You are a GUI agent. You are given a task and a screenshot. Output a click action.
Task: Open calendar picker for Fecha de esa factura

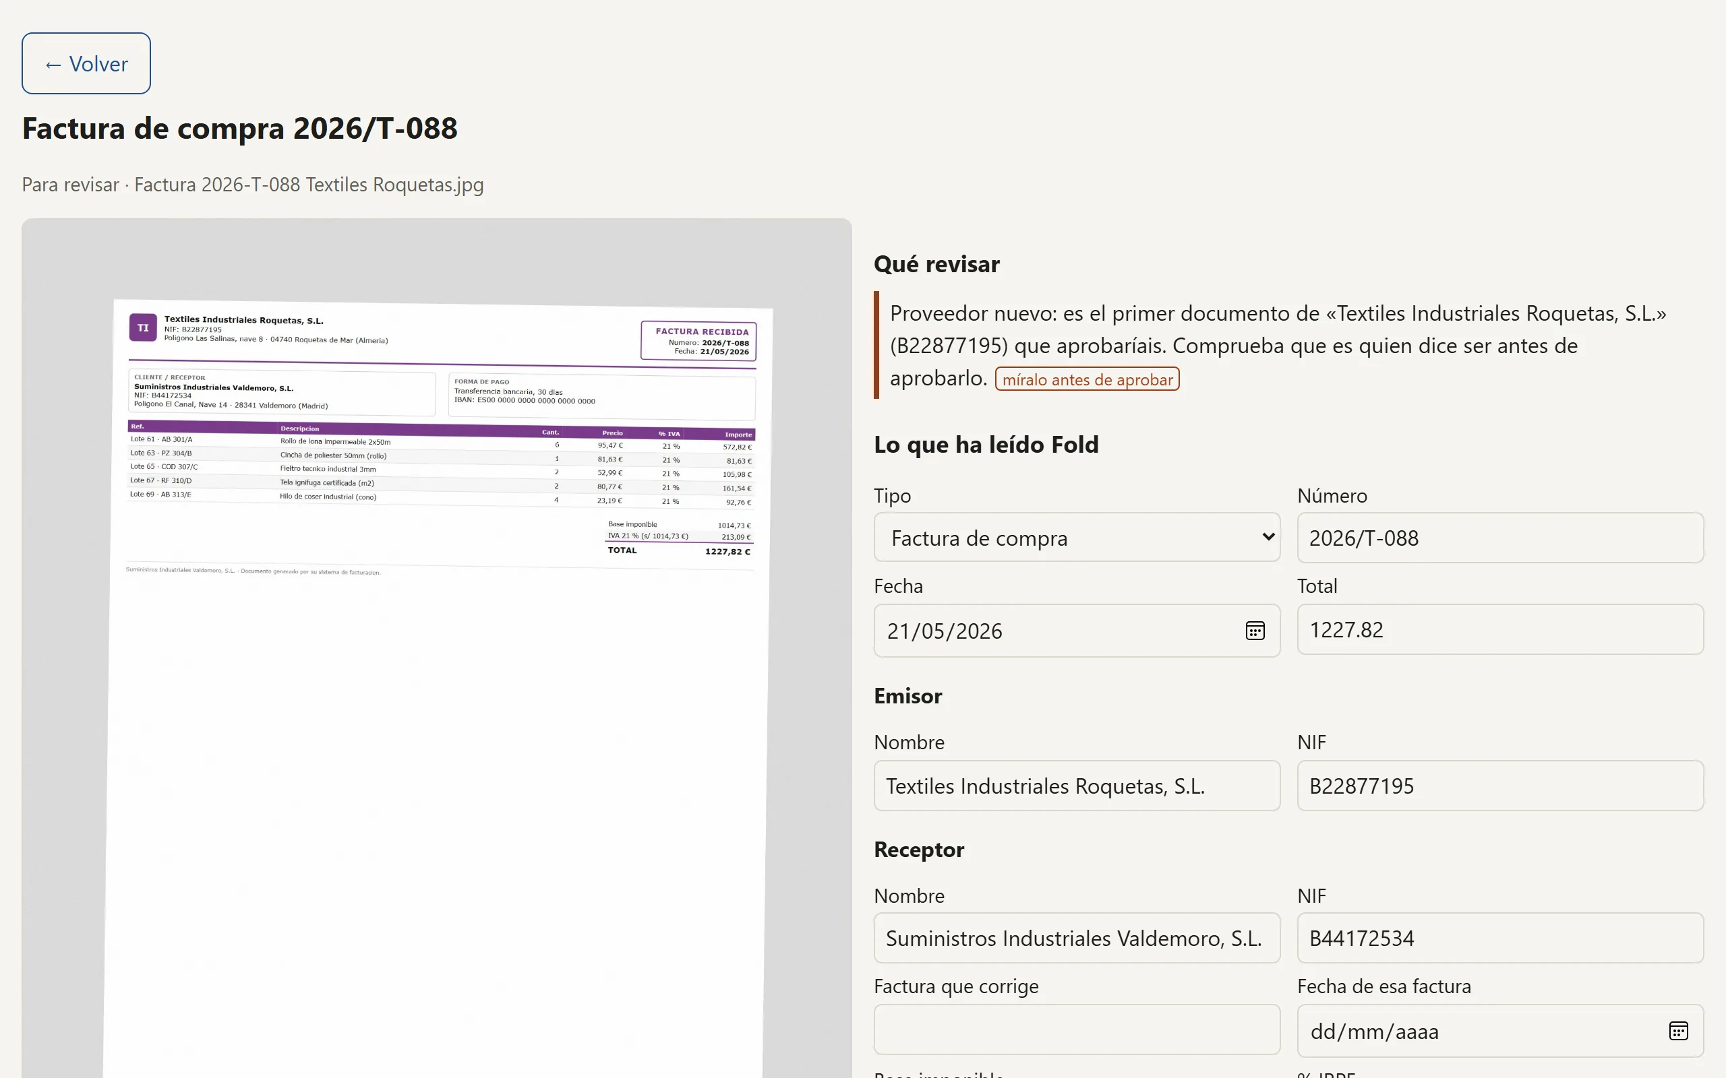coord(1678,1031)
